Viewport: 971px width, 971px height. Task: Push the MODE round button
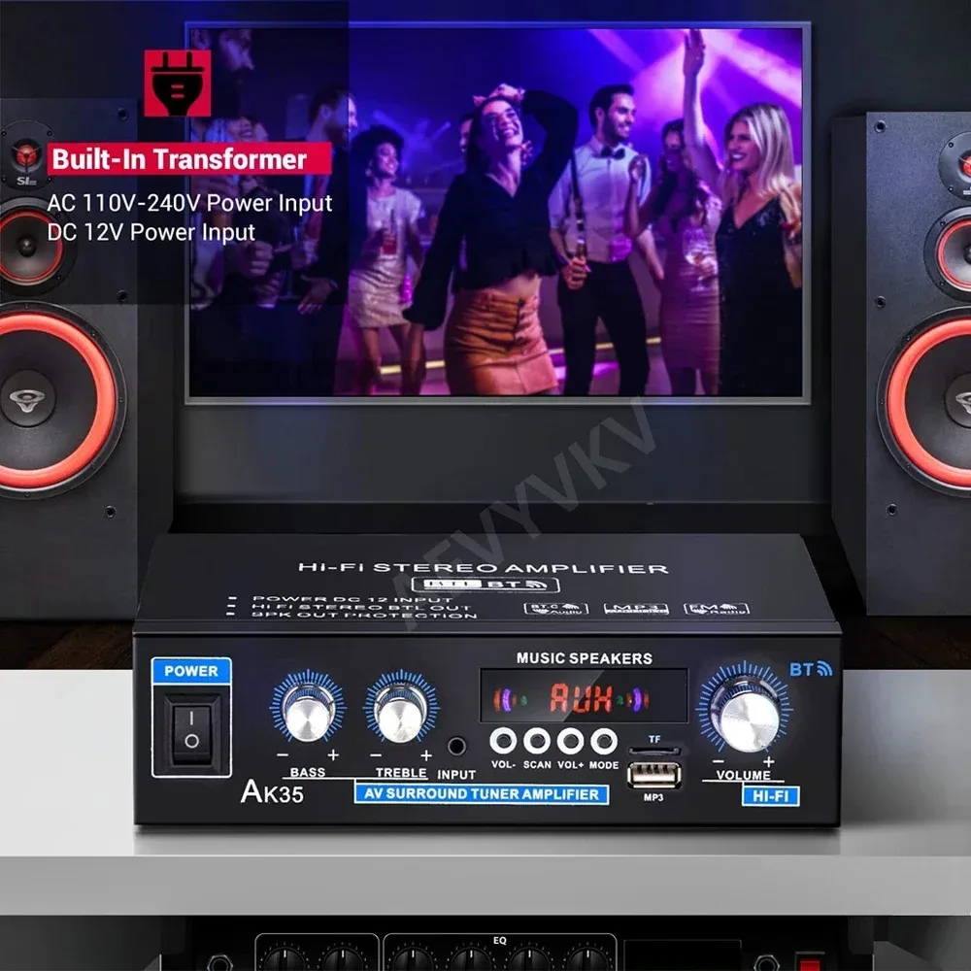(x=604, y=741)
